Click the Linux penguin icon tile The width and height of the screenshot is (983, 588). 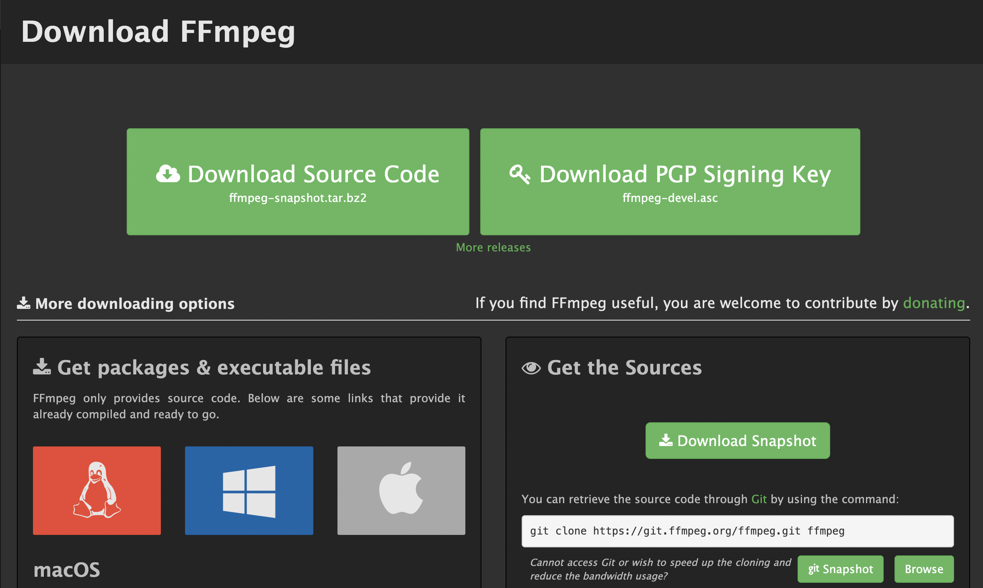tap(97, 490)
